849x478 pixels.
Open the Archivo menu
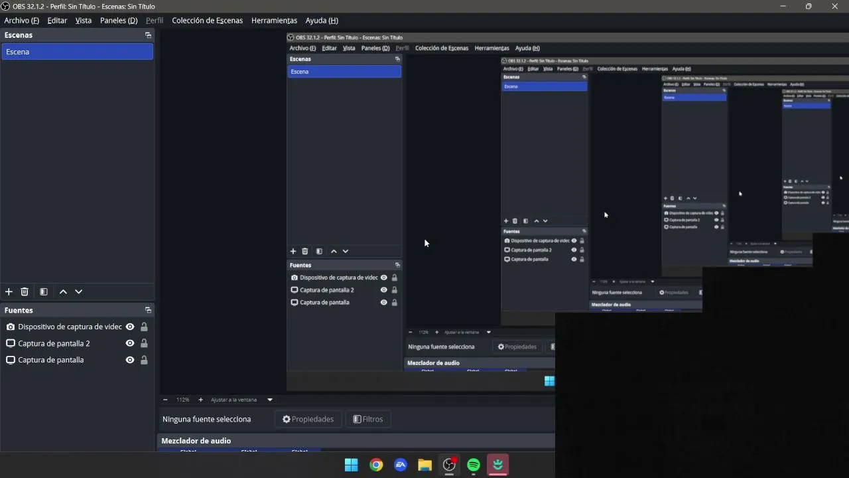tap(21, 21)
